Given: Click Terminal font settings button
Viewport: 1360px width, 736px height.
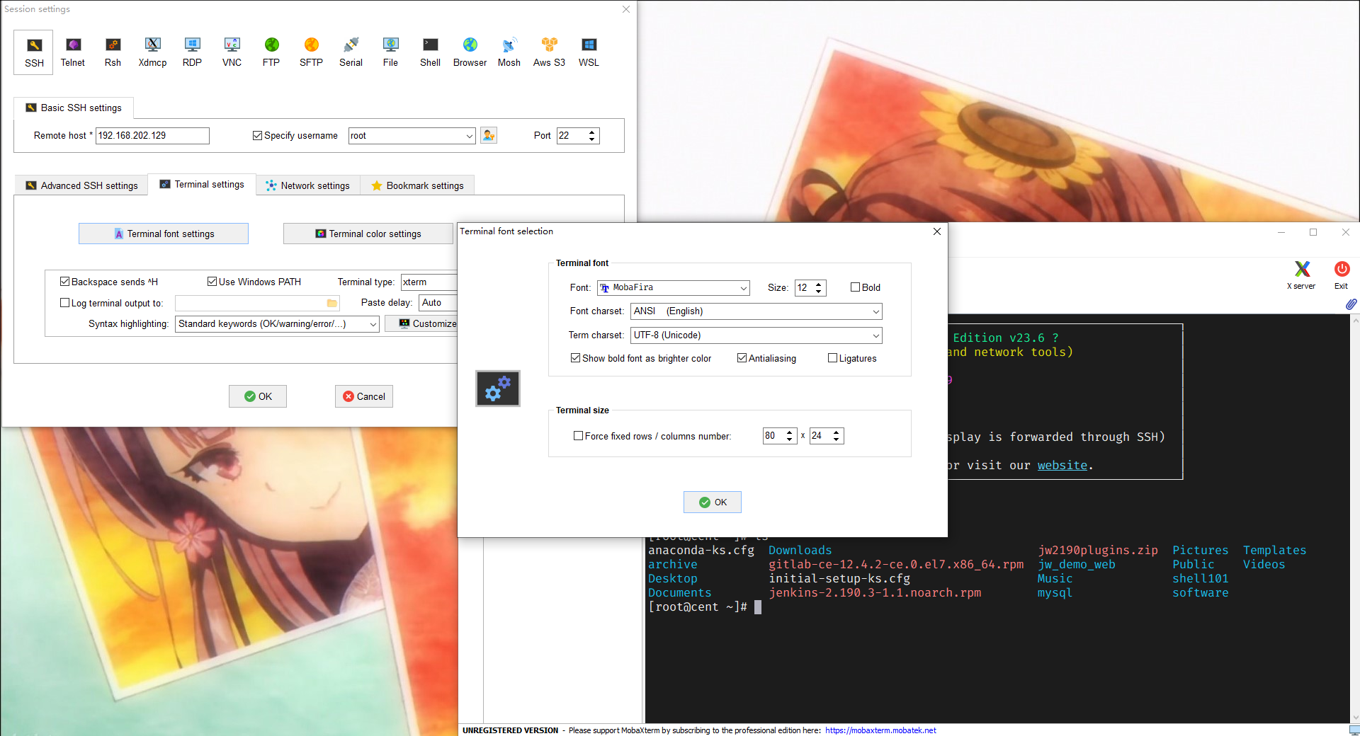Looking at the screenshot, I should click(164, 234).
